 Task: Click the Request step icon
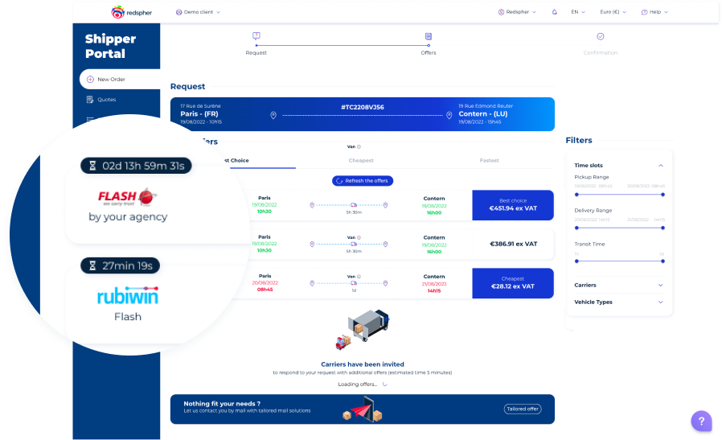tap(256, 36)
